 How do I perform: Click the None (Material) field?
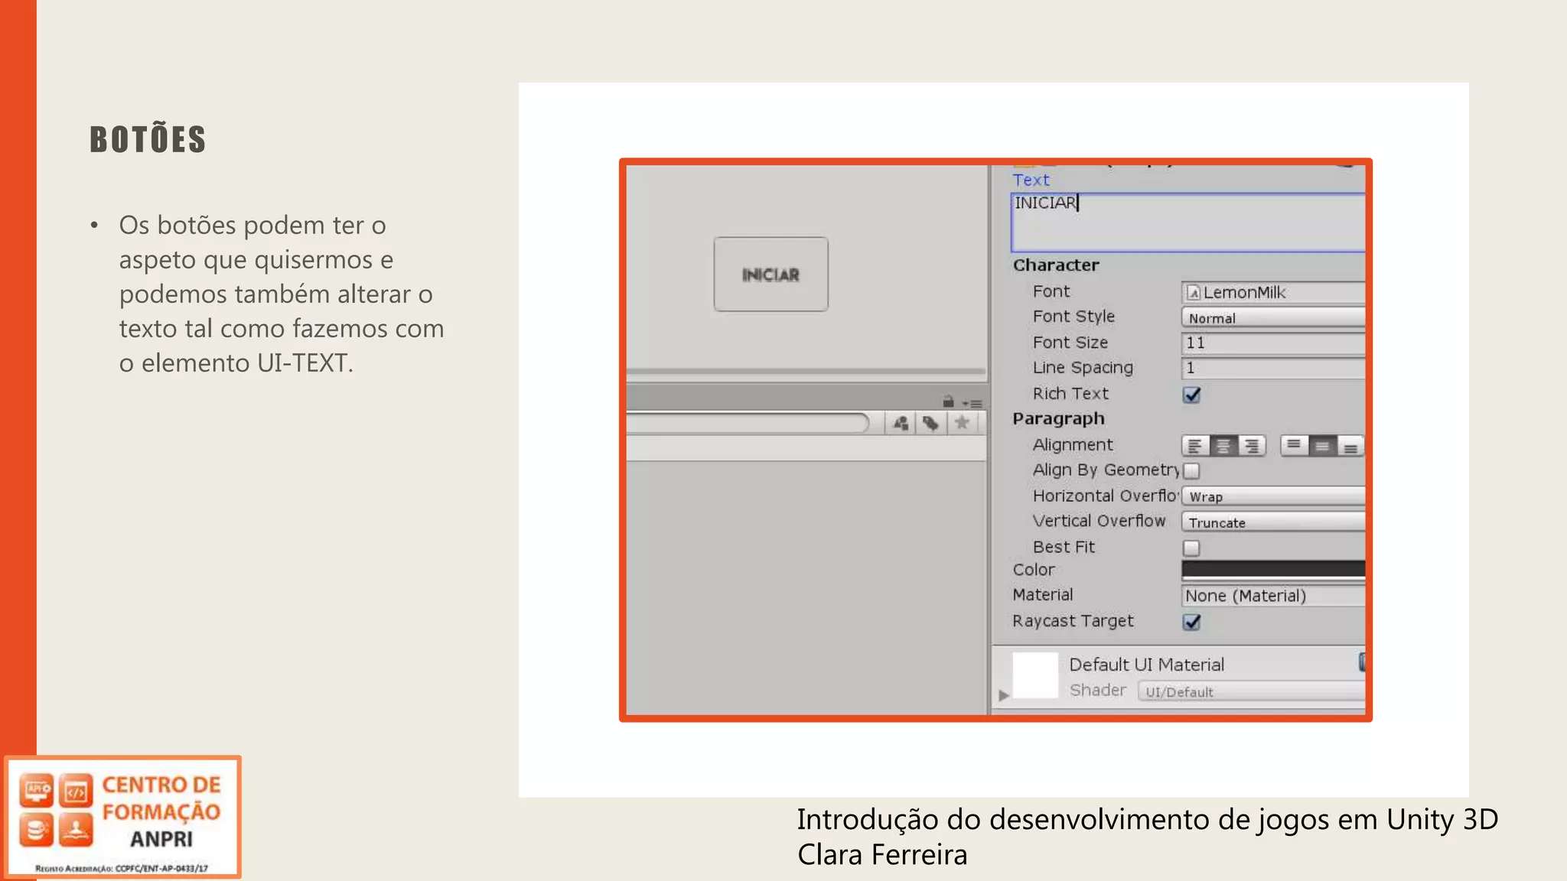point(1273,596)
